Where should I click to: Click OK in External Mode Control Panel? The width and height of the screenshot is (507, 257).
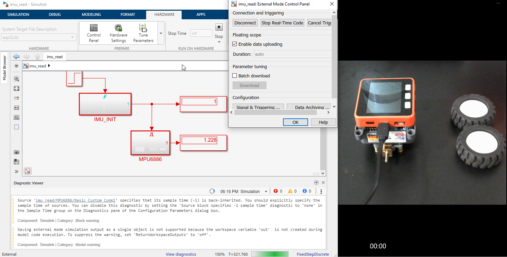[295, 122]
